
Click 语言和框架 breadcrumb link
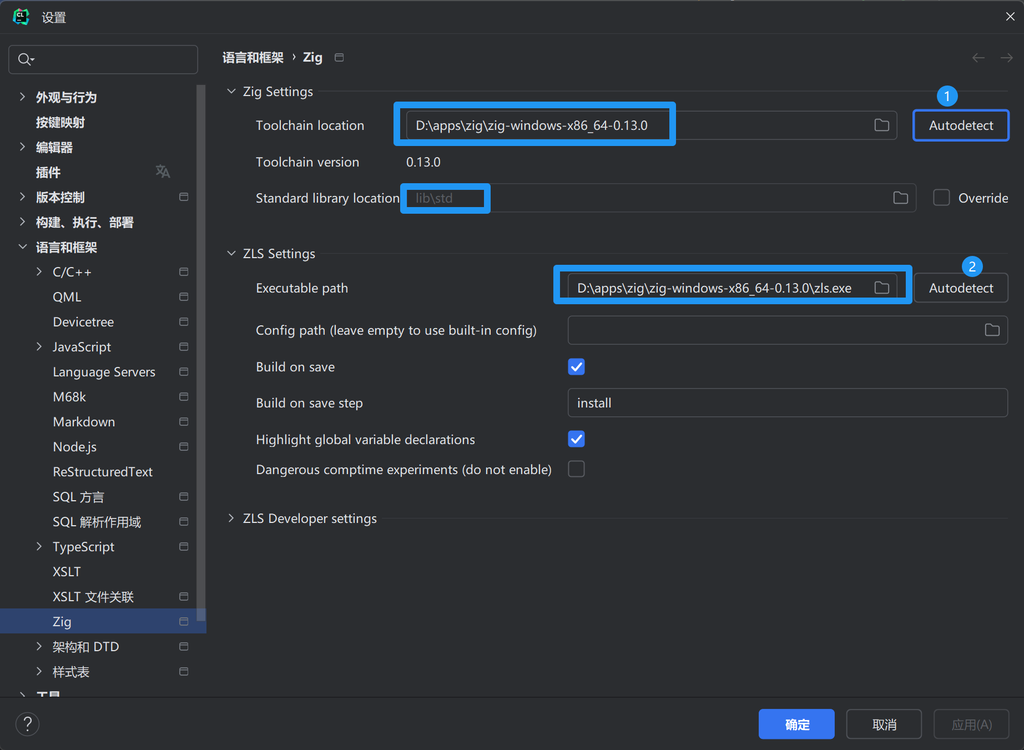coord(253,58)
